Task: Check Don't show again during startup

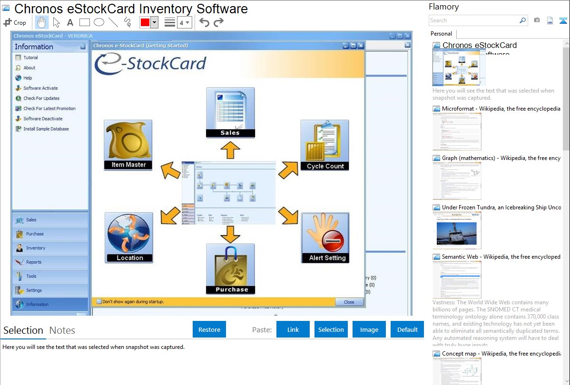Action: (x=99, y=301)
